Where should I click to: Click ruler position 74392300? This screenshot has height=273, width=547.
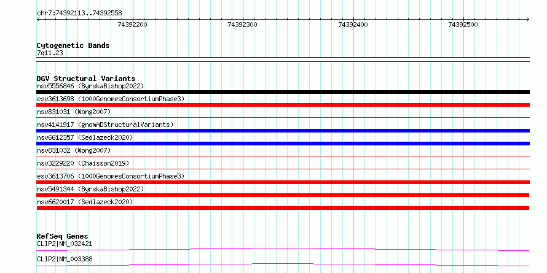[x=242, y=25]
